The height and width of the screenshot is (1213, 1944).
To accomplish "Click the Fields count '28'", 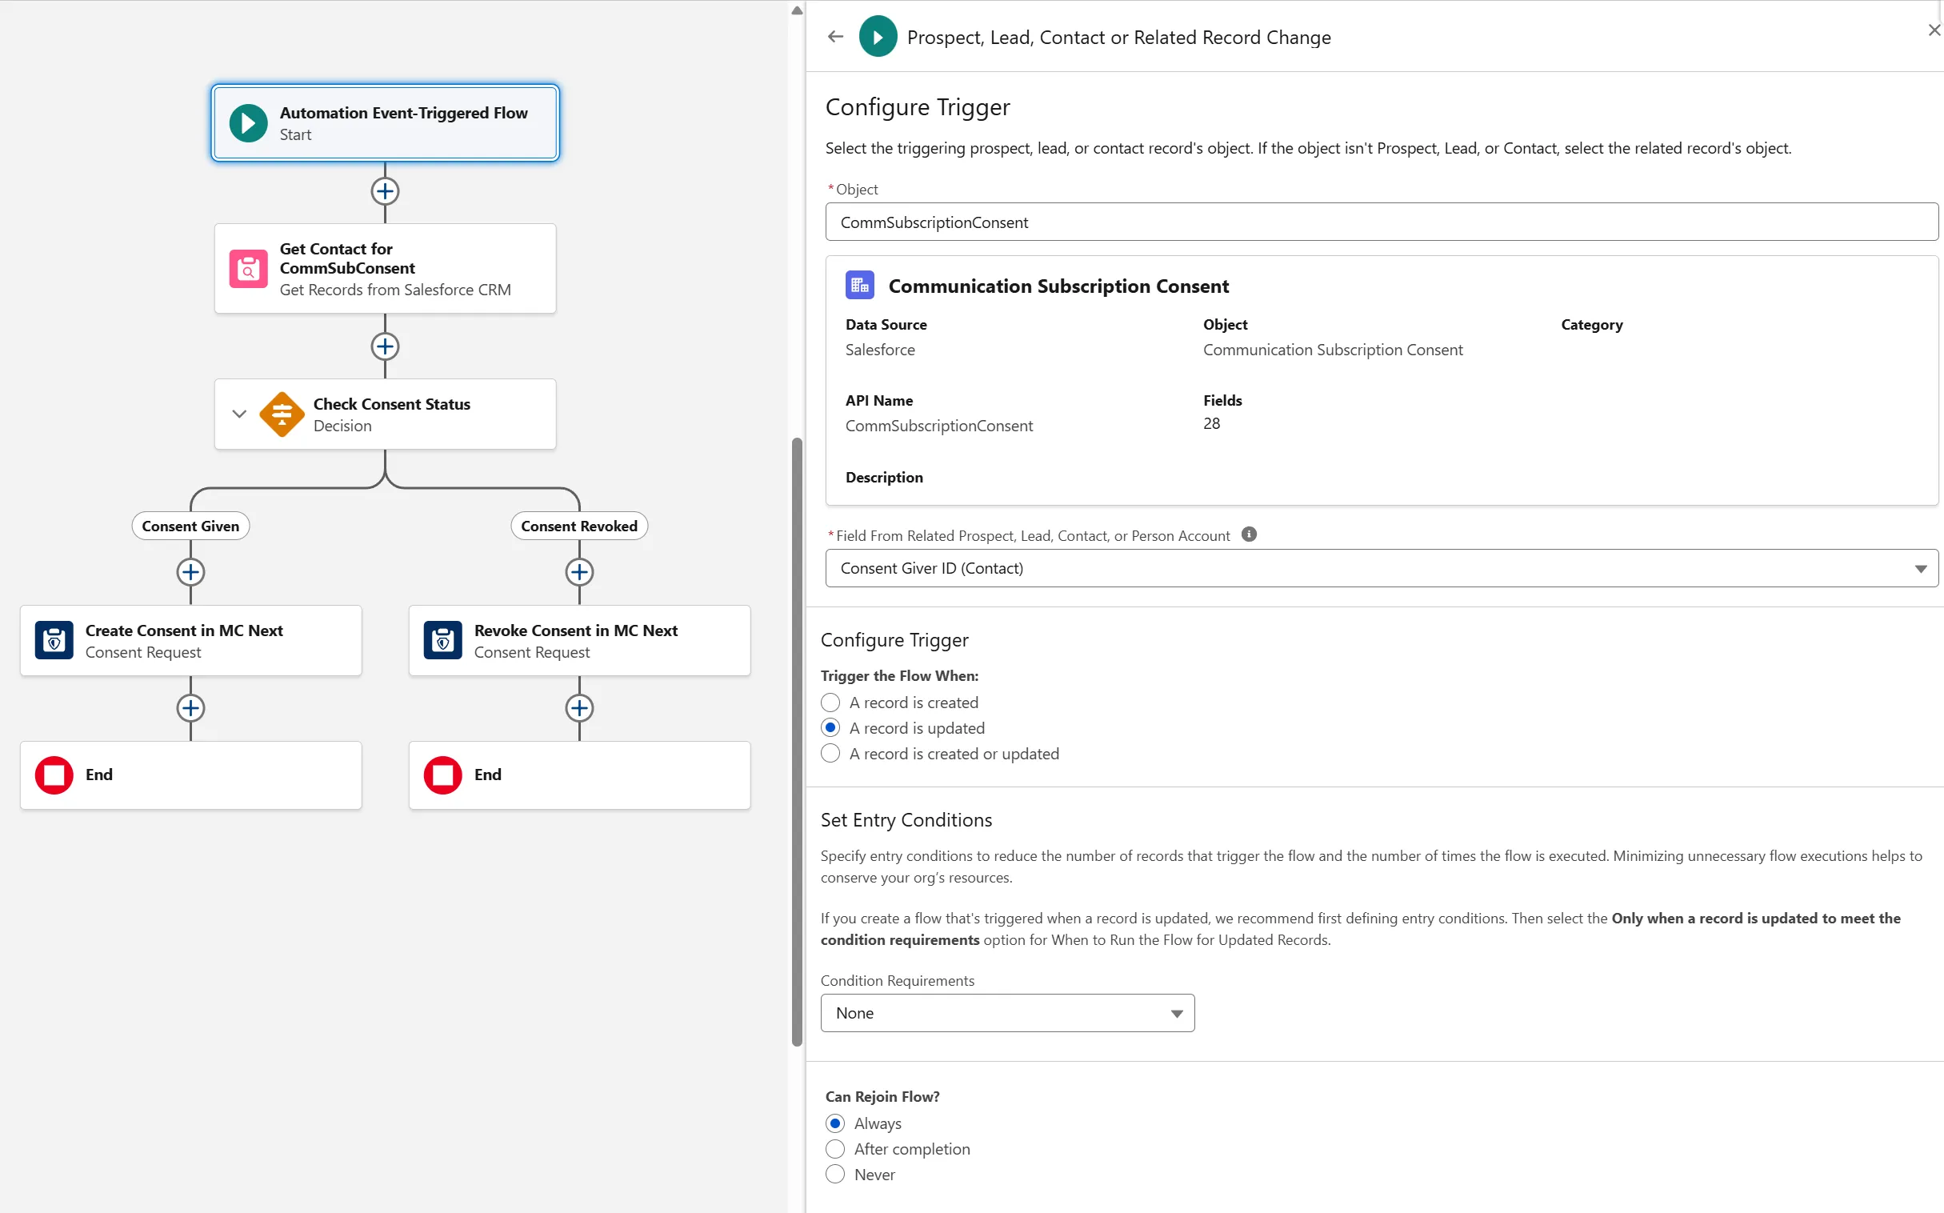I will [1212, 423].
